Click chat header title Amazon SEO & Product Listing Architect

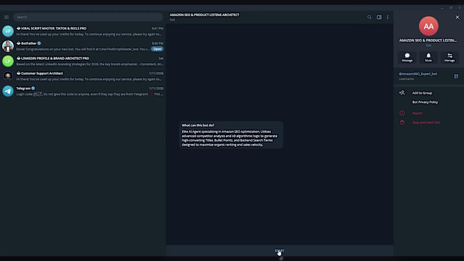point(205,15)
